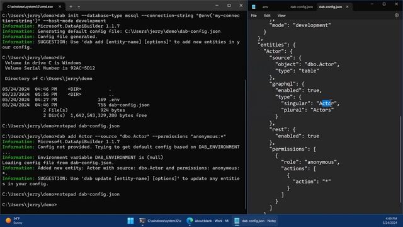Viewport: 403px width, 227px height.
Task: Click "Volume Serial Number is 92AC-5D12" line
Action: [50, 68]
